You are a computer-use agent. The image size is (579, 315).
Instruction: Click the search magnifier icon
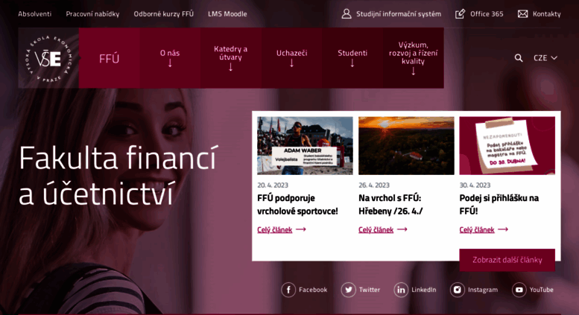pos(519,58)
